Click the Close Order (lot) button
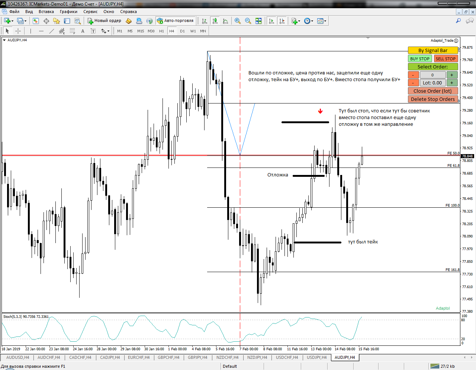Viewport: 476px width, 370px height. (x=433, y=91)
